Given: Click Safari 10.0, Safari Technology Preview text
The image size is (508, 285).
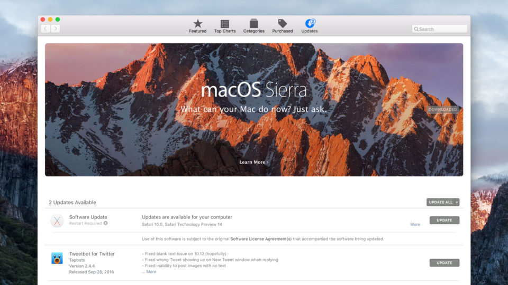Looking at the screenshot, I should (x=182, y=224).
